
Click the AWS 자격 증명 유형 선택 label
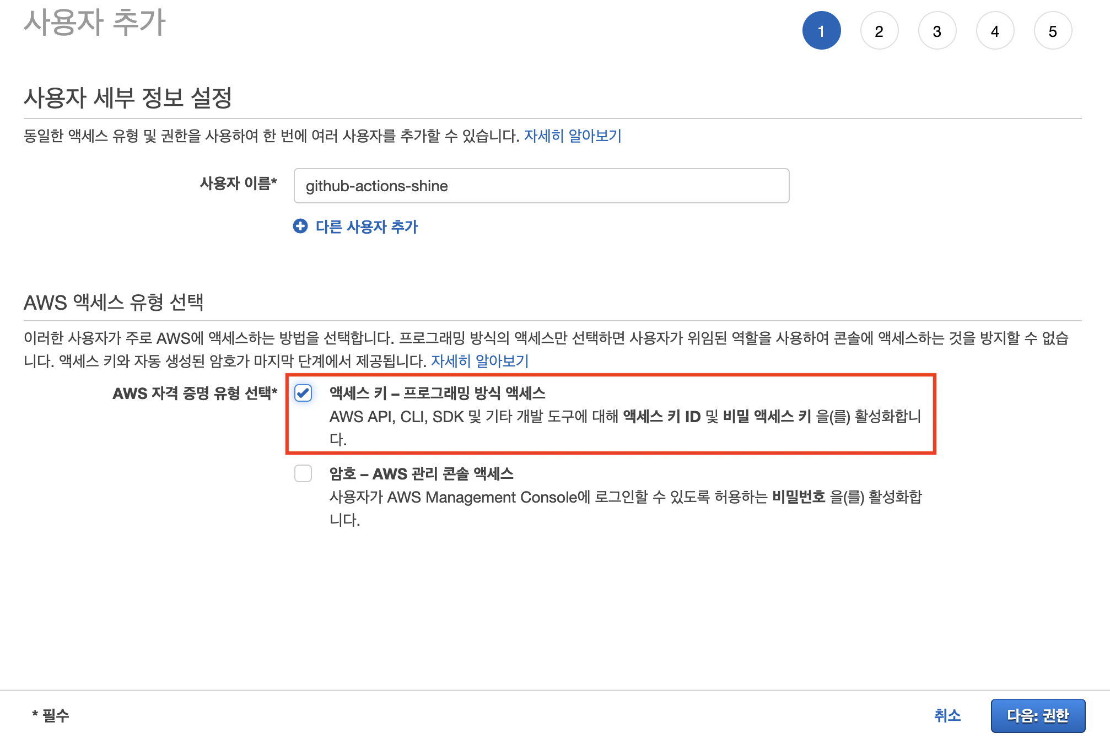(195, 393)
